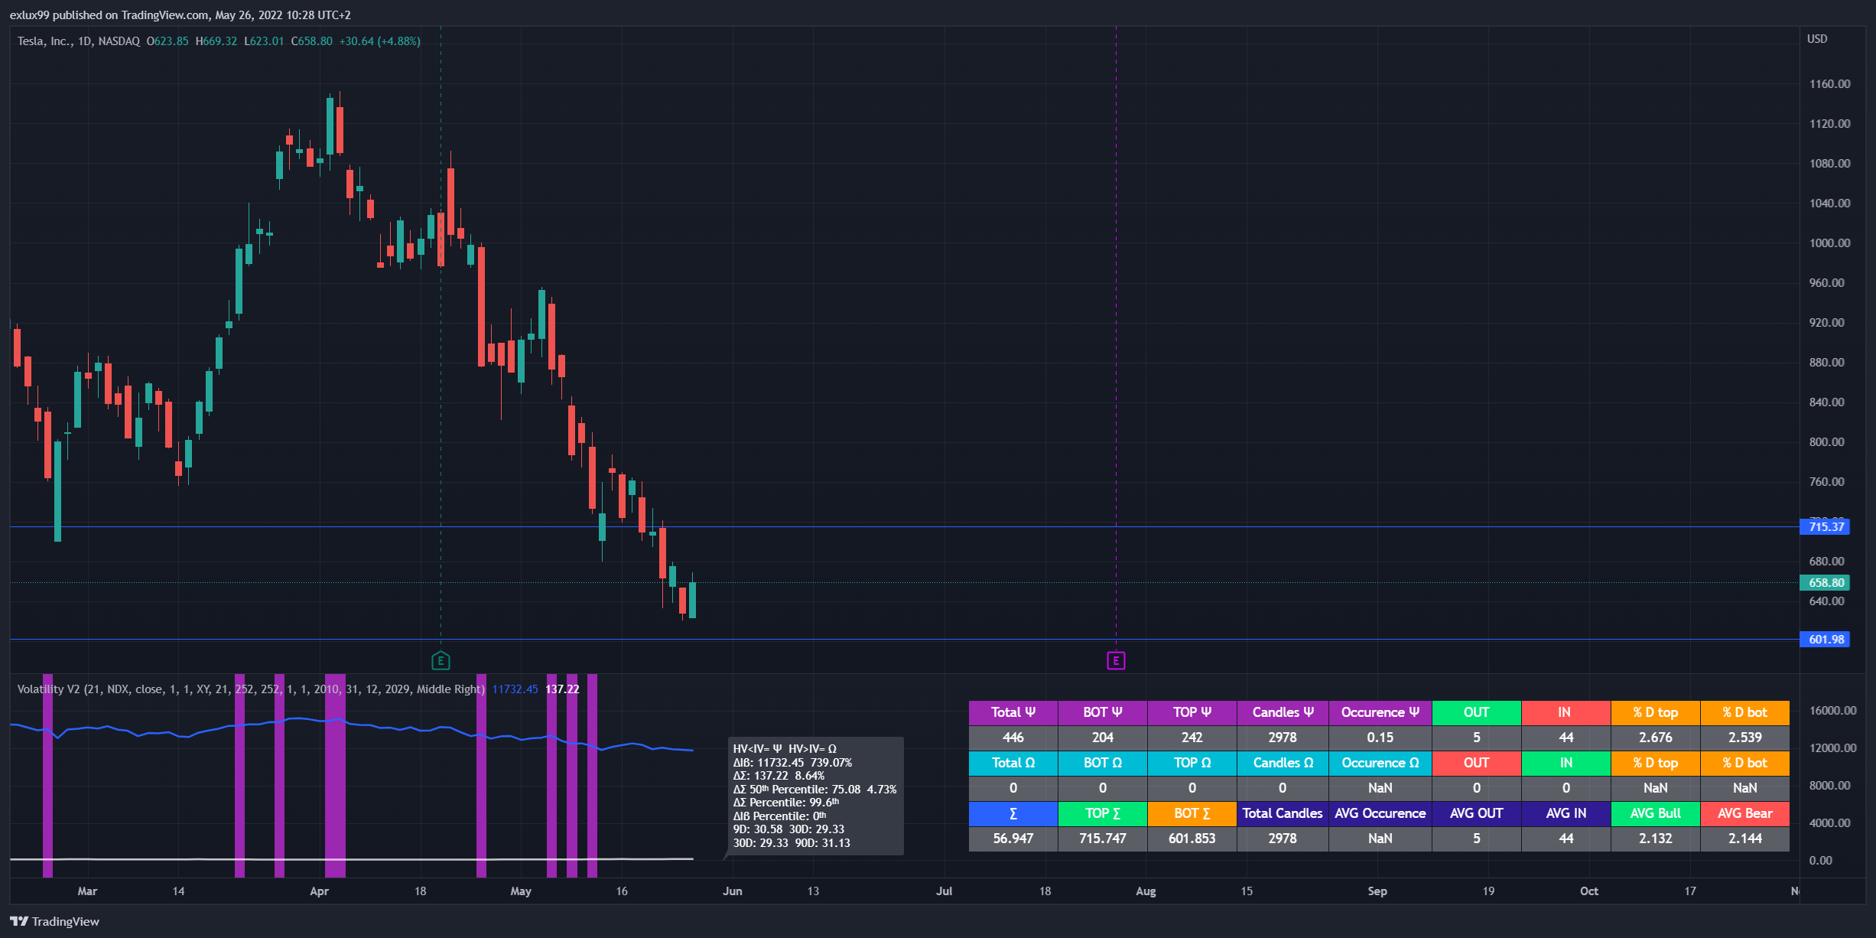Click the Candles Ψ header cell
Screen dimensions: 1876x938
1283,712
